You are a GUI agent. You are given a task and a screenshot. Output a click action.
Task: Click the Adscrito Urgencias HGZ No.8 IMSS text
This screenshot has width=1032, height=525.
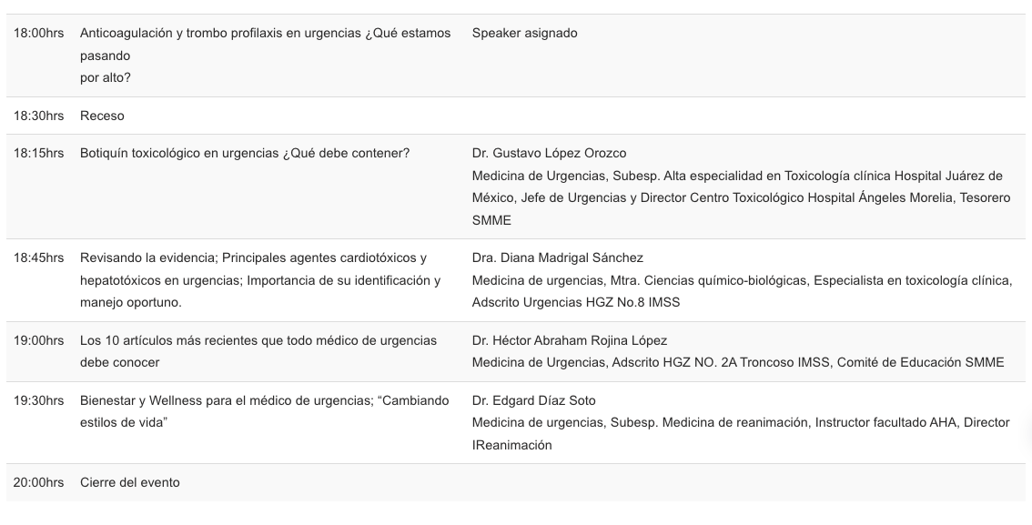(576, 303)
